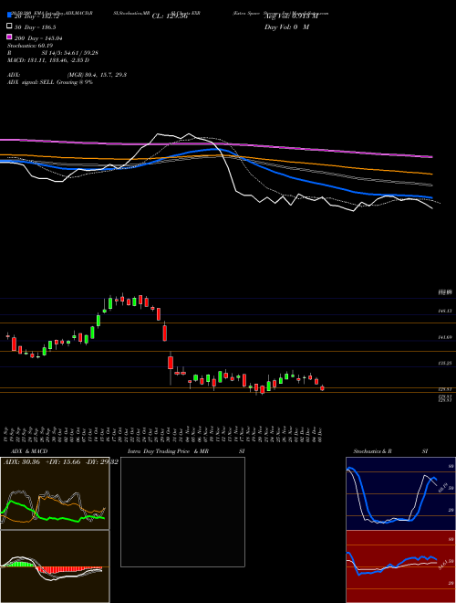Click the 'Avg Vol: 0.913 M' label

click(x=291, y=16)
